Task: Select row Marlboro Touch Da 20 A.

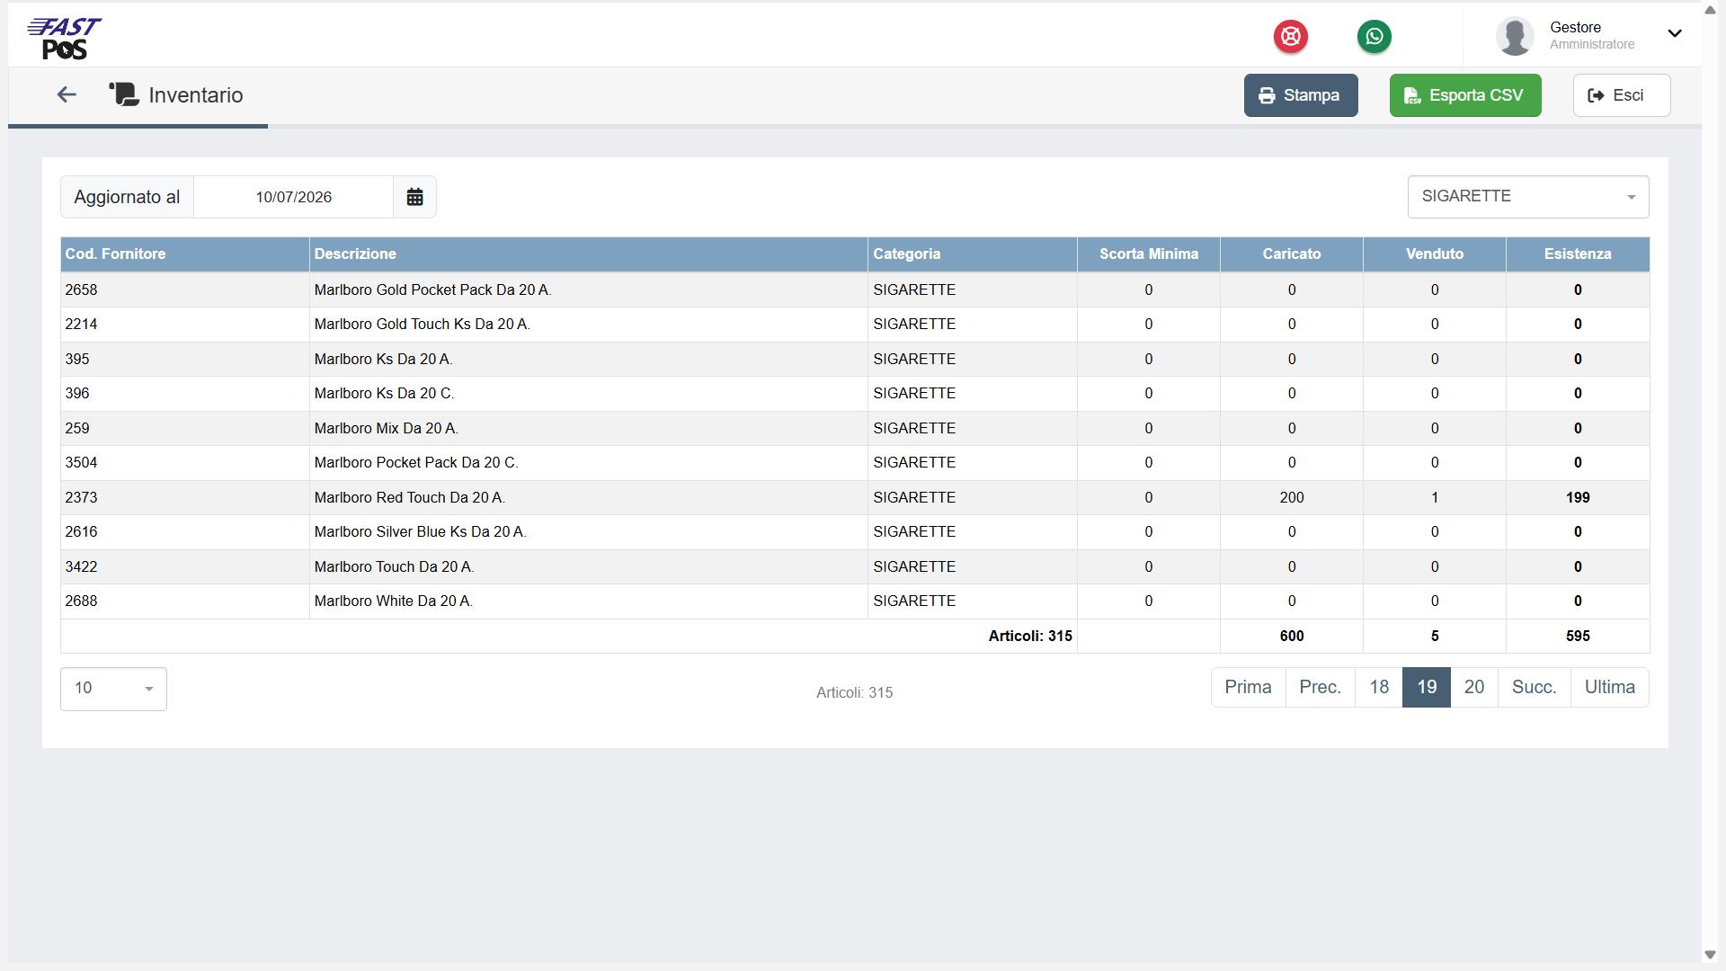Action: [855, 567]
